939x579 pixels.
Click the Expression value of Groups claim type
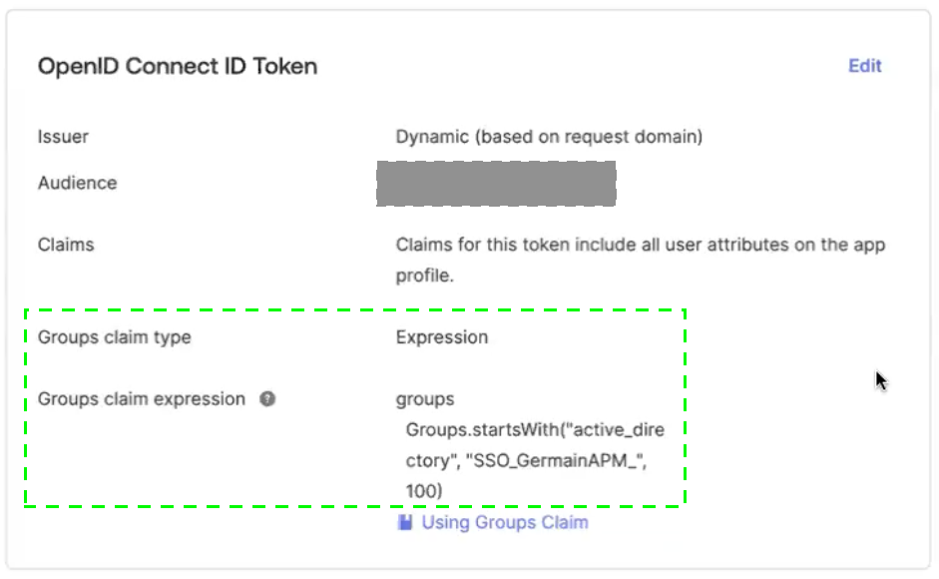[x=442, y=337]
